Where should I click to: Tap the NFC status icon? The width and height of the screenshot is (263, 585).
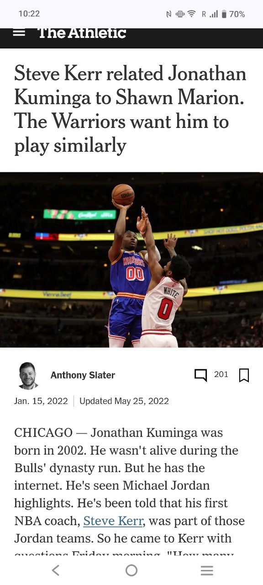coord(168,14)
